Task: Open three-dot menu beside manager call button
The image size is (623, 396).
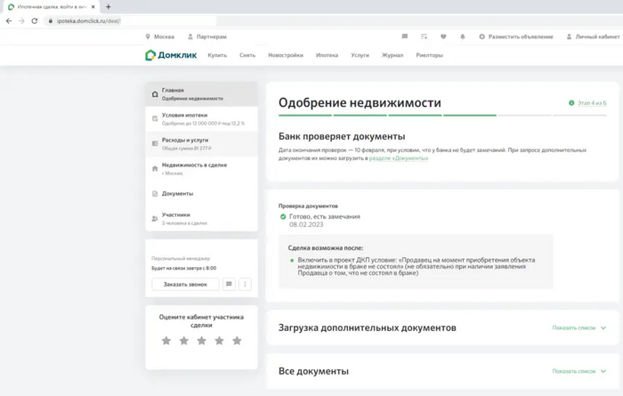Action: 245,285
